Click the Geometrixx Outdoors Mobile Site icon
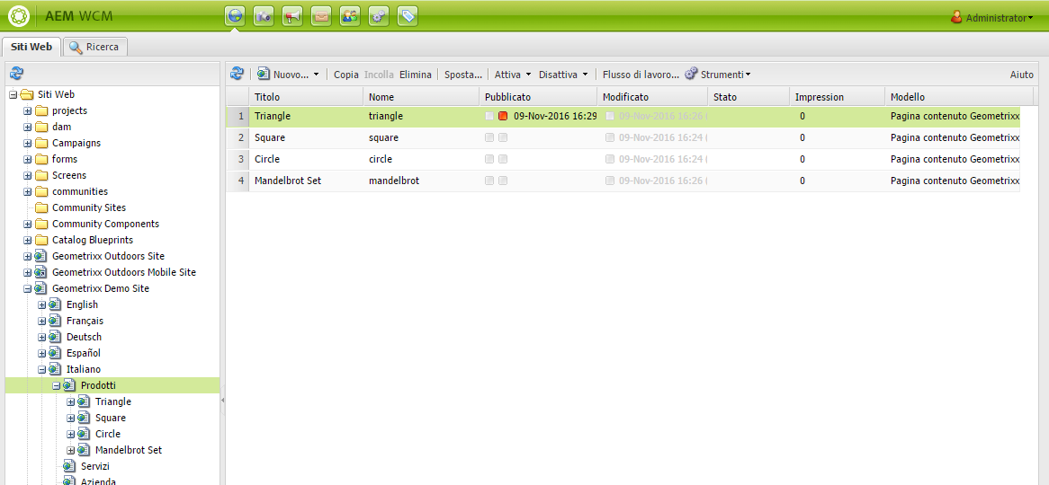The image size is (1049, 485). pyautogui.click(x=40, y=272)
